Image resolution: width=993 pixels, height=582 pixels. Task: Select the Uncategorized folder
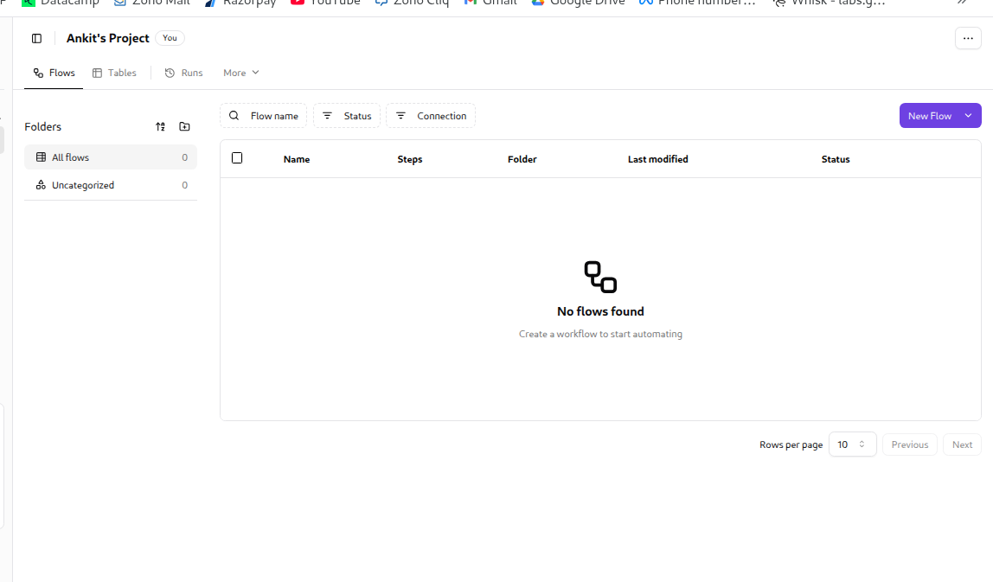tap(83, 185)
